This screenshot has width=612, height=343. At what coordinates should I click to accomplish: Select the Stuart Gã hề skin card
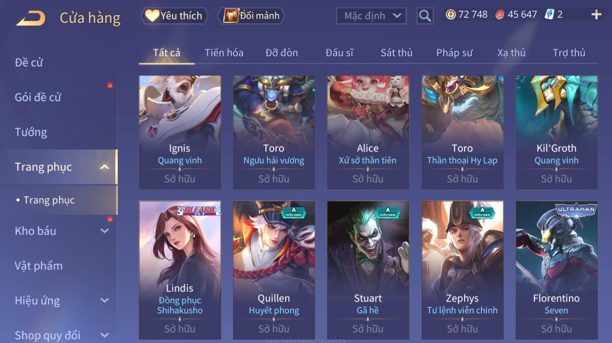coord(368,270)
